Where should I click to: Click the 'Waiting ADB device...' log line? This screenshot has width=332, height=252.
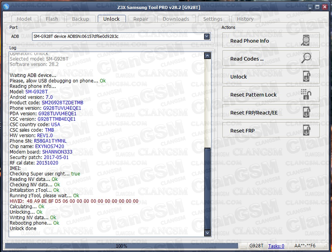coord(33,75)
